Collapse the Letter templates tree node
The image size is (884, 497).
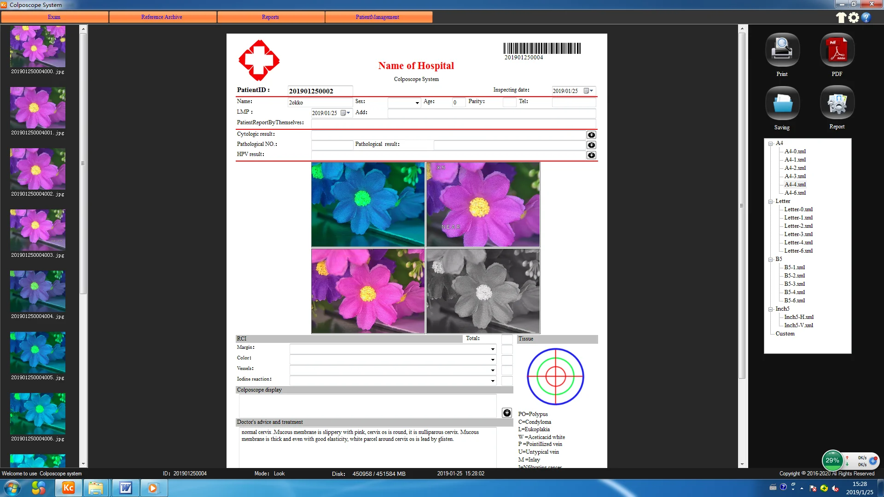(x=770, y=202)
